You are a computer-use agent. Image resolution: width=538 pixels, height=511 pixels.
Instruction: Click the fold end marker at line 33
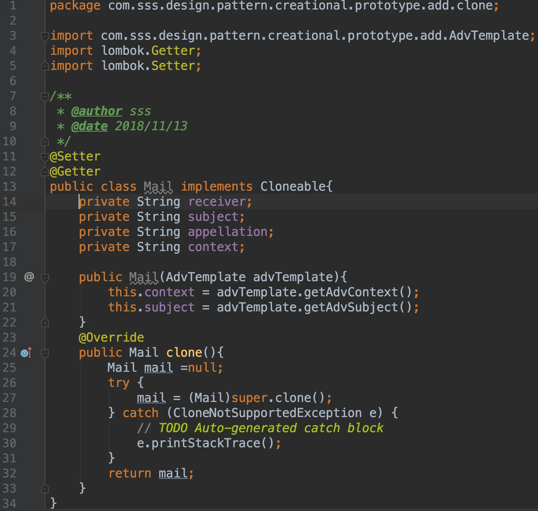tap(45, 489)
